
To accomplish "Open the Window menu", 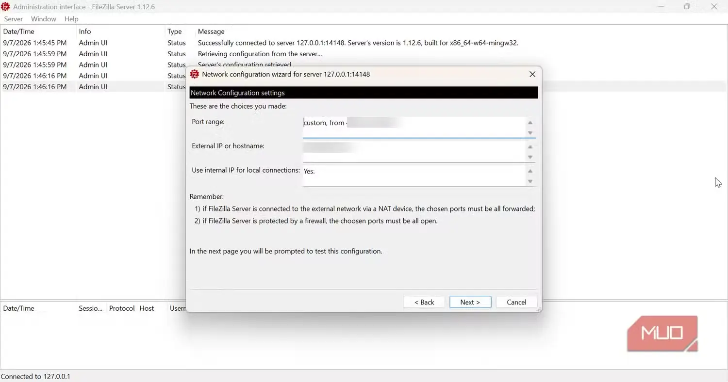I will [44, 19].
